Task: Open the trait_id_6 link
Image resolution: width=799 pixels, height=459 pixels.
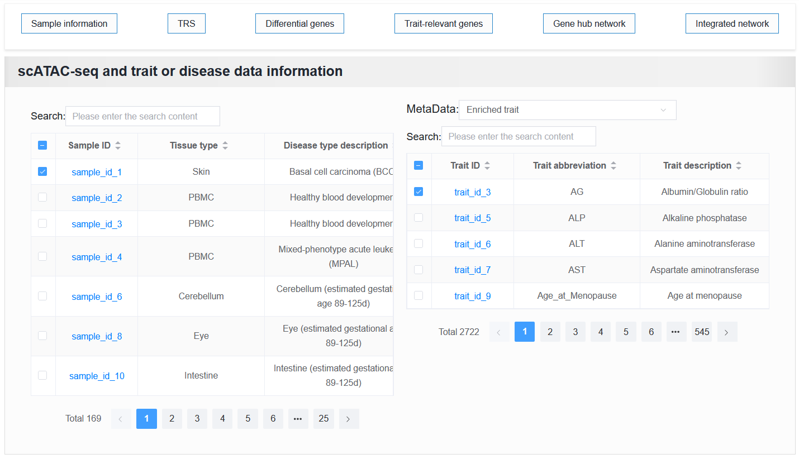Action: click(x=473, y=244)
